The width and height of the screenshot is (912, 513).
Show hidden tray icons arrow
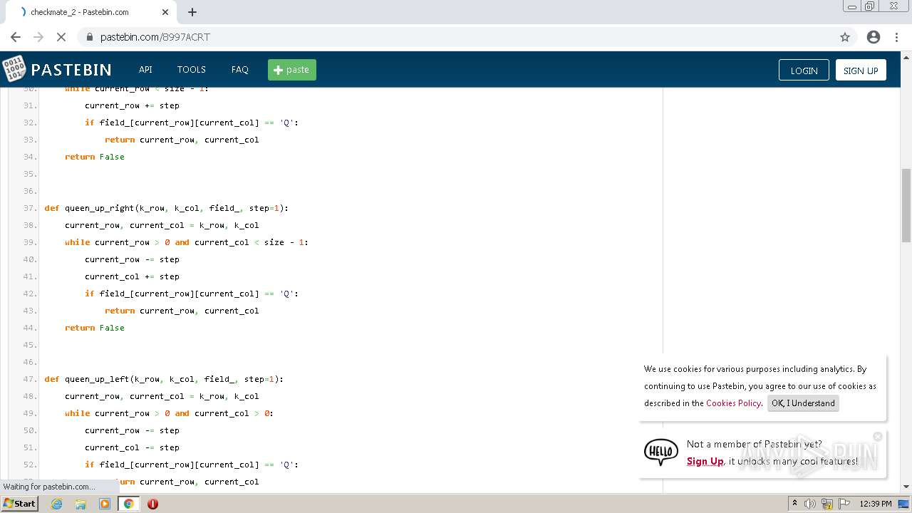794,504
